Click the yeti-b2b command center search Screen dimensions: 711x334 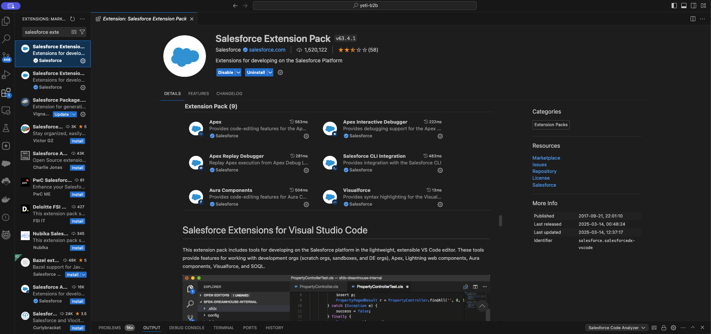tap(364, 6)
